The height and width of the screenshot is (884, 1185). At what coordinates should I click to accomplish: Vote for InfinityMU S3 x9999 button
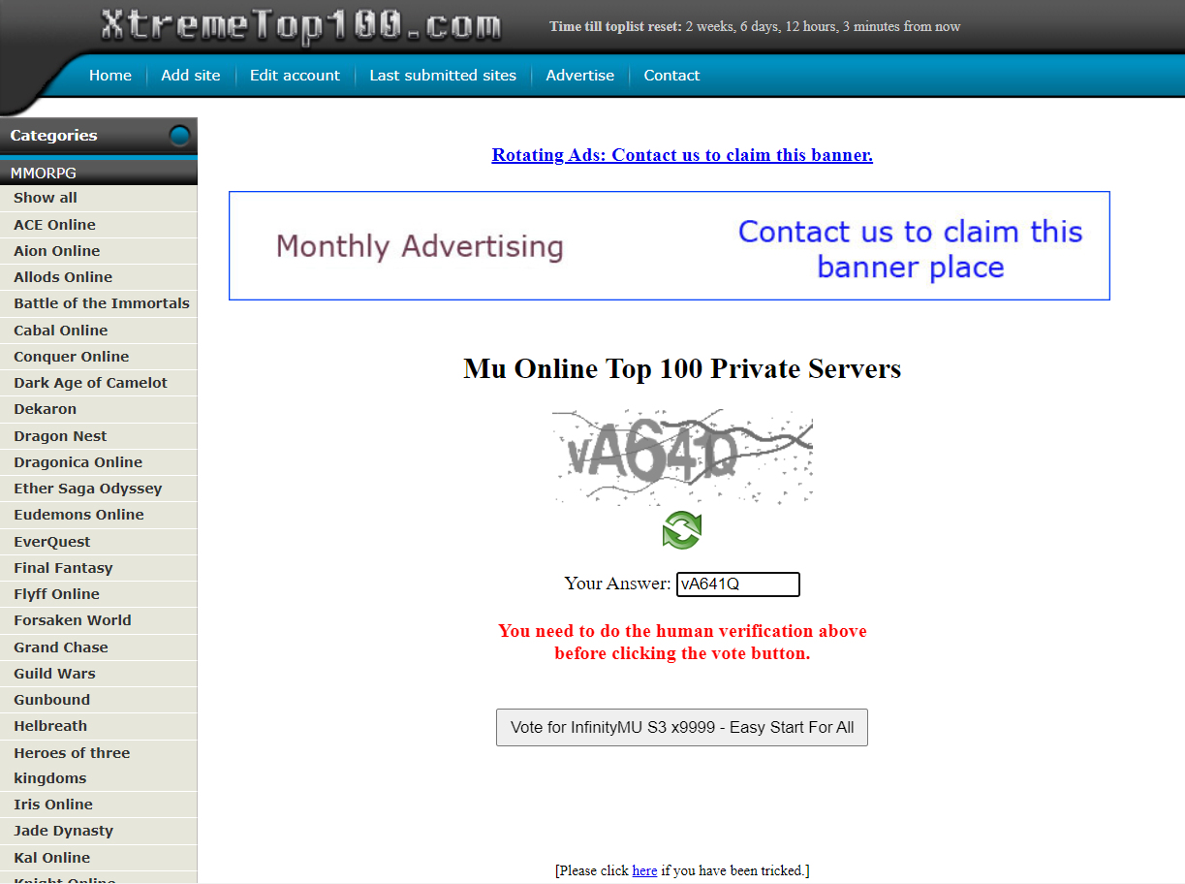pos(682,728)
